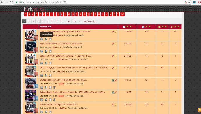Go to next page with '>' button
Viewport: 201px width, 114px height.
(80, 21)
